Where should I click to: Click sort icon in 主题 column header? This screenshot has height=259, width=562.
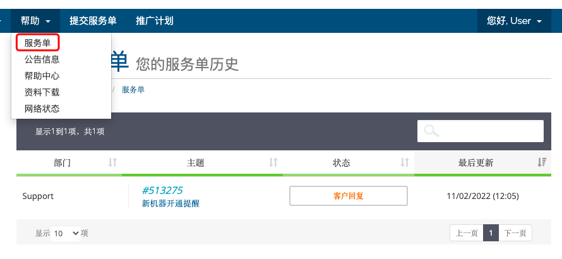(x=273, y=163)
